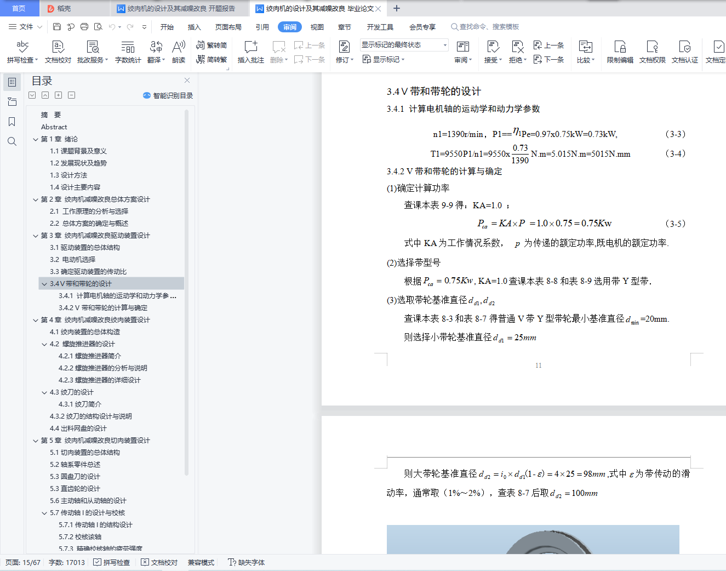Open the 修订 track changes dropdown
This screenshot has height=571, width=726.
click(352, 60)
